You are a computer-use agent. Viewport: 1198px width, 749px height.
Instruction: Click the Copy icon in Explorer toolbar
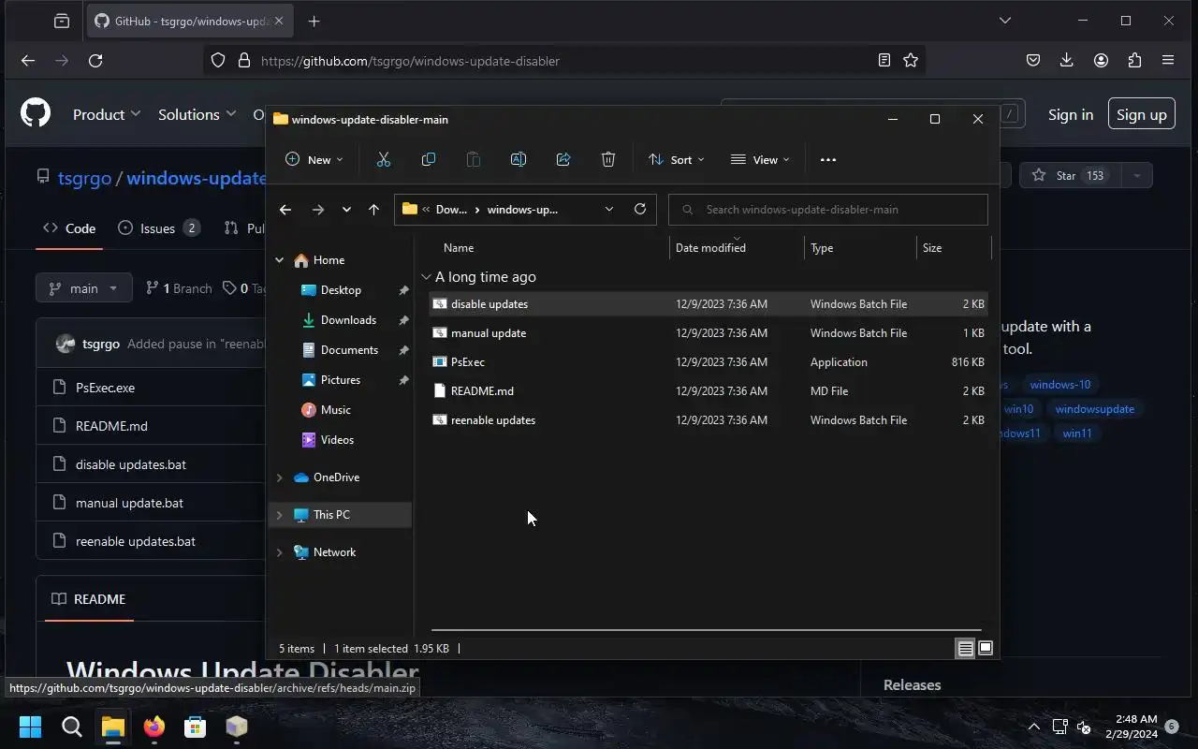click(x=429, y=159)
